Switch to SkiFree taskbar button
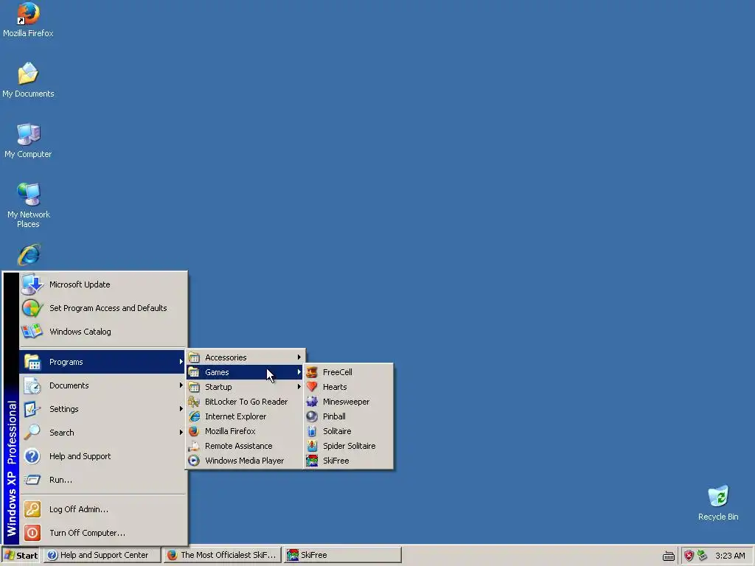Viewport: 755px width, 566px height. [342, 556]
